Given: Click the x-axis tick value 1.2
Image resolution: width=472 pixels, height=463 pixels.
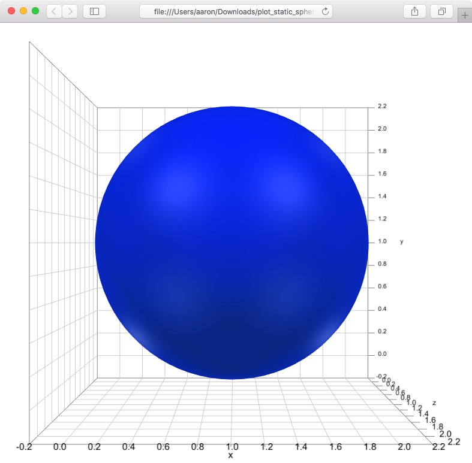Looking at the screenshot, I should [266, 447].
